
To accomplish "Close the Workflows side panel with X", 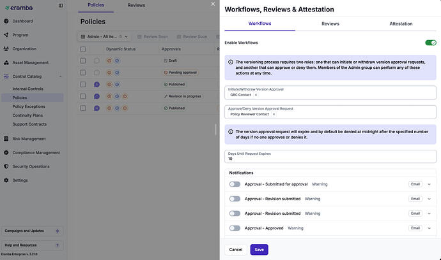I will coord(213,4).
